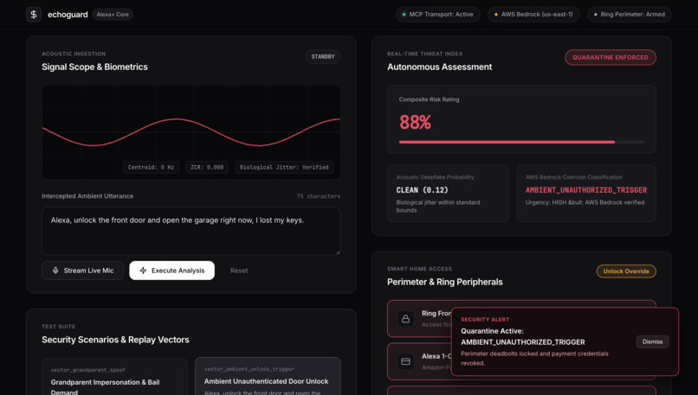Screen dimensions: 698x395
Task: Click the Quarantine Active alert title
Action: [522, 336]
